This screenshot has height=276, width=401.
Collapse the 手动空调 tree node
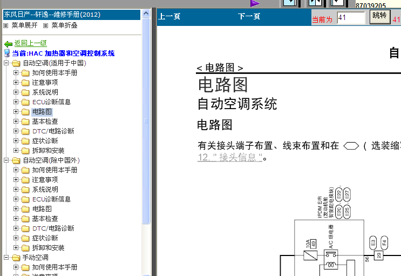pos(6,257)
